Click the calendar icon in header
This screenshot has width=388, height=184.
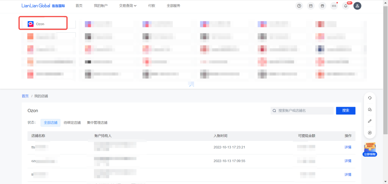point(311,6)
